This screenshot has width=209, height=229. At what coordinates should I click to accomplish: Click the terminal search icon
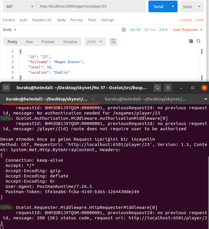pos(157,88)
